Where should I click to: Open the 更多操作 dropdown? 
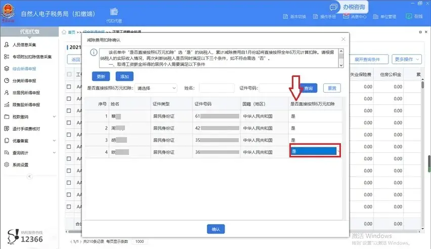407,59
